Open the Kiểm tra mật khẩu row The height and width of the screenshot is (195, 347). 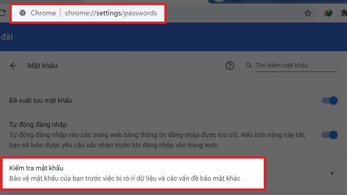pyautogui.click(x=173, y=173)
